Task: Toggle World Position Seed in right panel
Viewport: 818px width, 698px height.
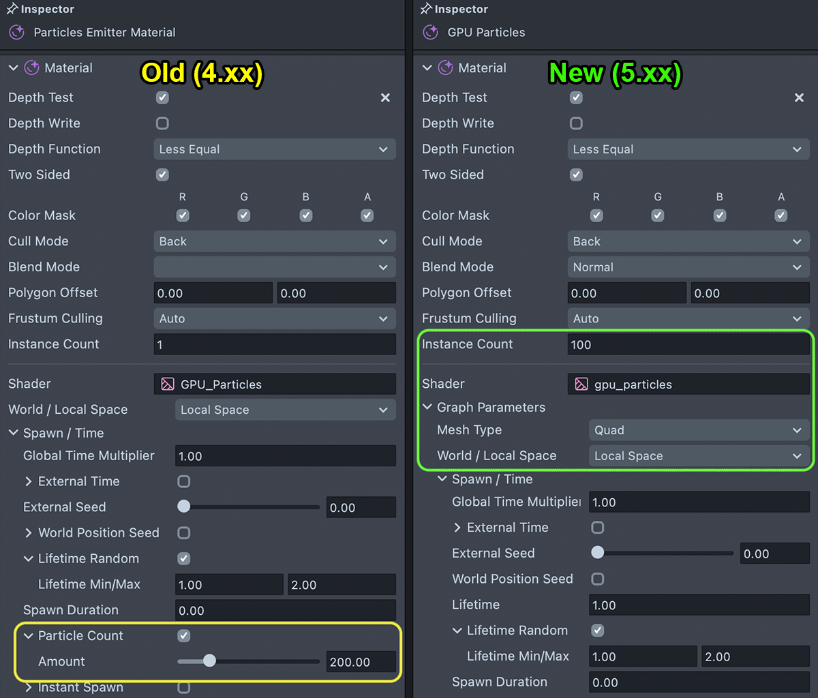Action: [597, 579]
